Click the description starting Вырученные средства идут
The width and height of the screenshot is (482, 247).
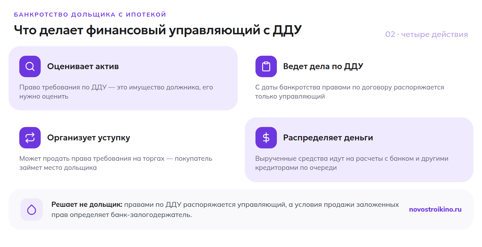point(352,163)
